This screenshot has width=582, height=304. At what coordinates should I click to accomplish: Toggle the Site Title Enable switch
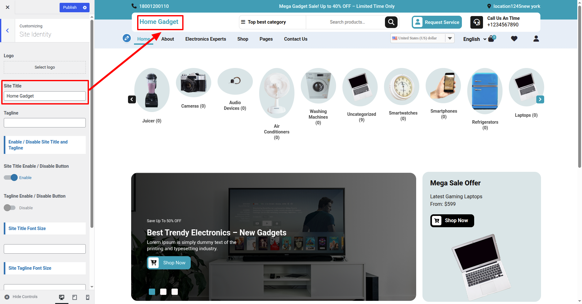click(11, 177)
